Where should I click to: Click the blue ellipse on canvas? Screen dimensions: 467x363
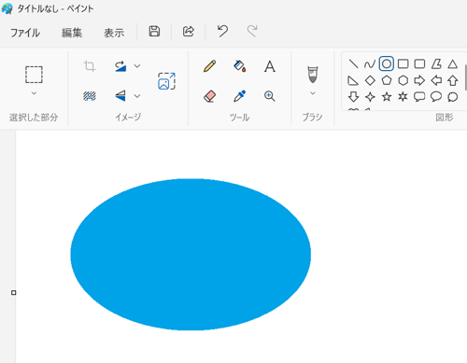[191, 255]
